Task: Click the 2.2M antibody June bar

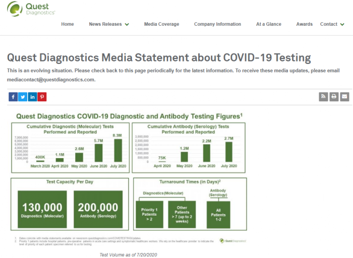Action: (207, 153)
